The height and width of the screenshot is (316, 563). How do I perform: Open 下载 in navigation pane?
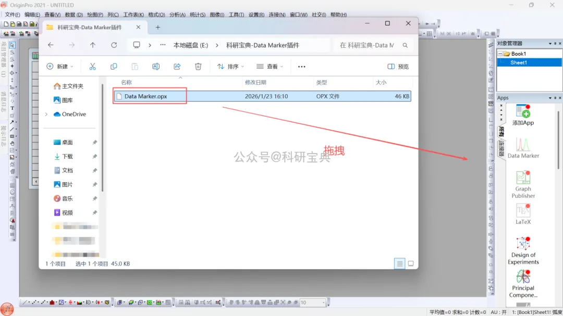coord(63,156)
